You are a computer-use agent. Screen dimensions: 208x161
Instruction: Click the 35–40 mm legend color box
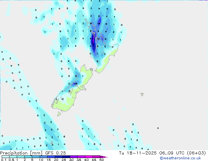click(81, 157)
